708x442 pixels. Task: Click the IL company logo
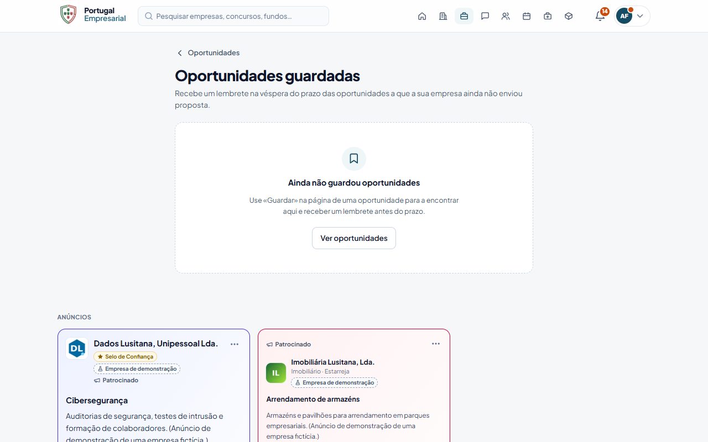pos(276,373)
